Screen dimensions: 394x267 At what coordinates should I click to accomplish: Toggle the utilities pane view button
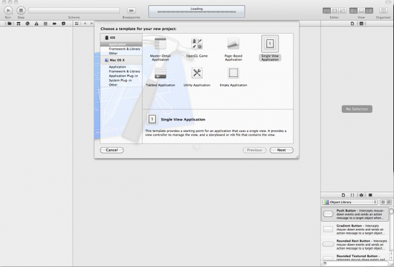pyautogui.click(x=369, y=10)
